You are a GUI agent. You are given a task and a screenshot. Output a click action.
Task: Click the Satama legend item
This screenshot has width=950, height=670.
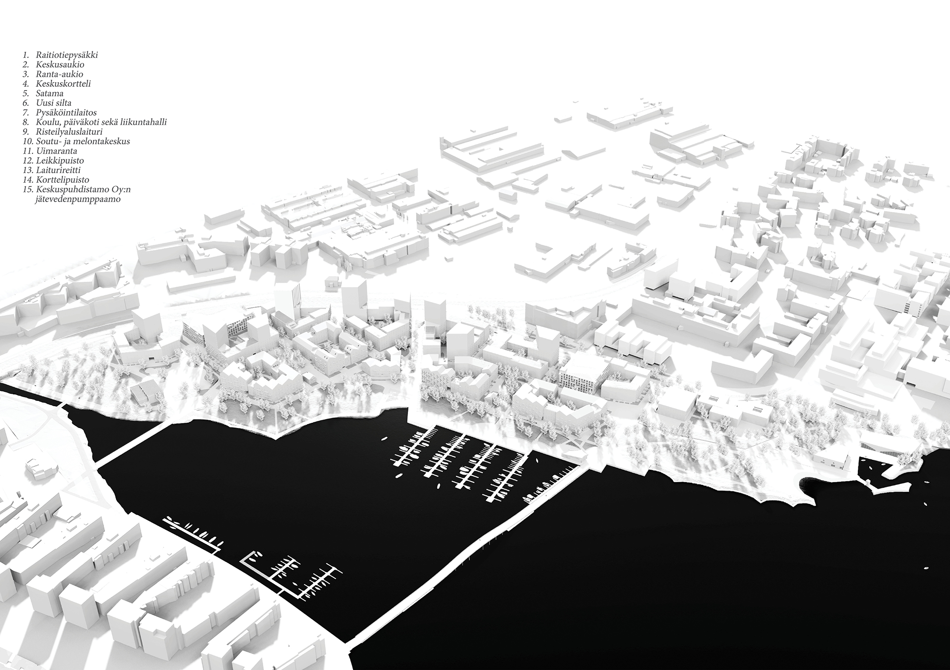coord(49,93)
